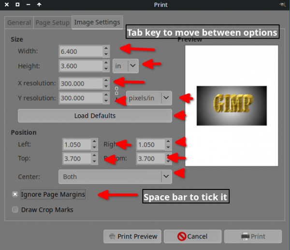The height and width of the screenshot is (250, 290).
Task: Cancel the print dialog
Action: pyautogui.click(x=192, y=236)
